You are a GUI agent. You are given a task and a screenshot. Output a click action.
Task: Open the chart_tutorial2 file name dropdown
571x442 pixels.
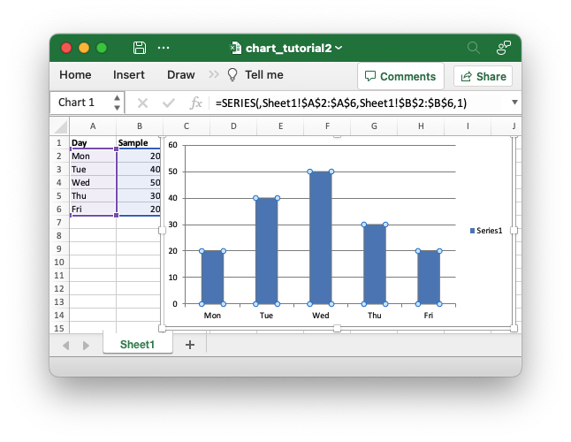[339, 48]
